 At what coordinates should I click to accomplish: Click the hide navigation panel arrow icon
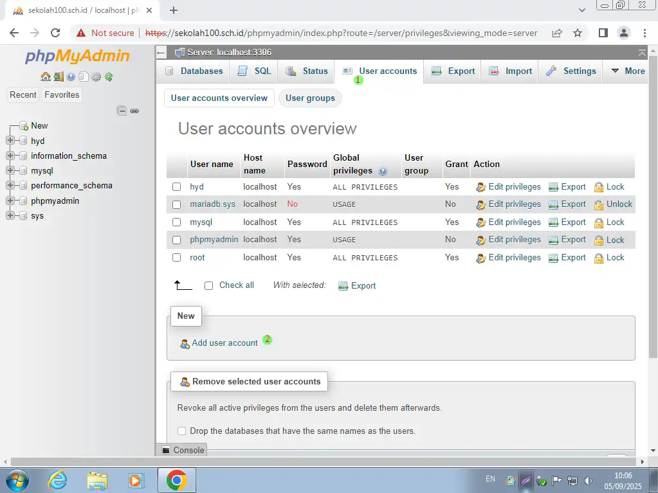coord(161,53)
